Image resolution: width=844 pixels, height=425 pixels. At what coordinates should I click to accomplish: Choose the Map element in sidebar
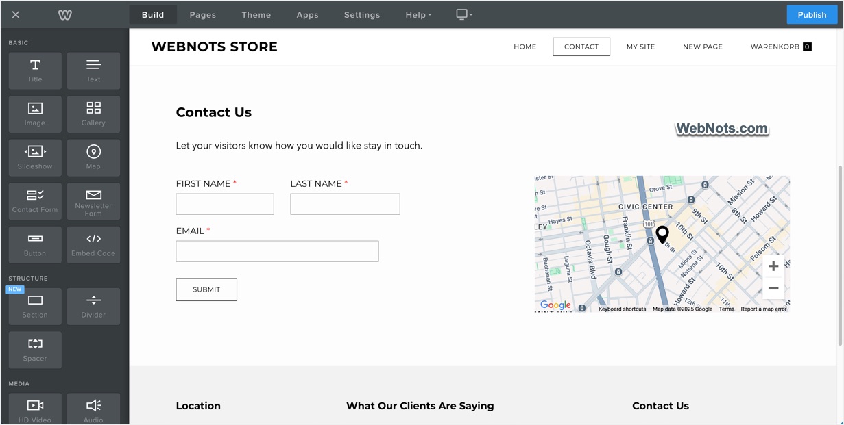pyautogui.click(x=93, y=157)
